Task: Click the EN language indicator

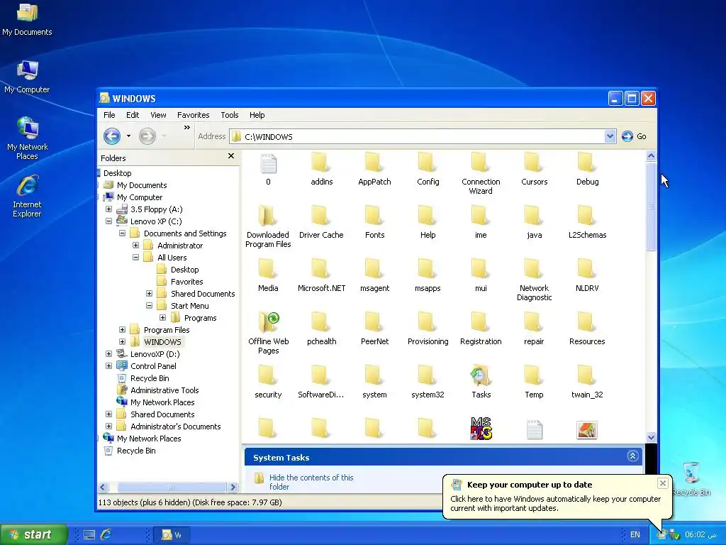Action: (635, 535)
